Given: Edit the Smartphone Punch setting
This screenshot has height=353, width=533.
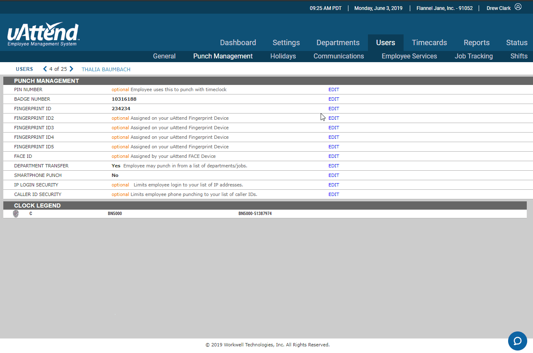Looking at the screenshot, I should pos(333,175).
